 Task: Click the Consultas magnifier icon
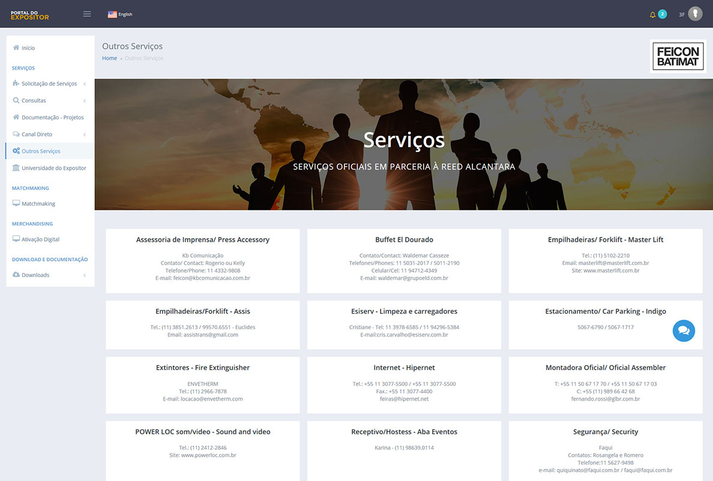[x=16, y=100]
